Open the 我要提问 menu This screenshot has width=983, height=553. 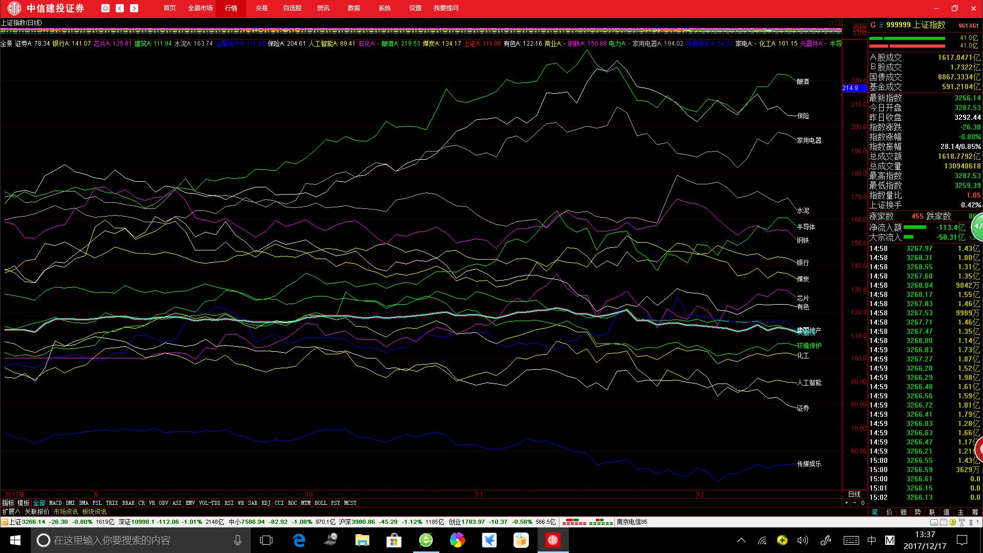pos(446,8)
